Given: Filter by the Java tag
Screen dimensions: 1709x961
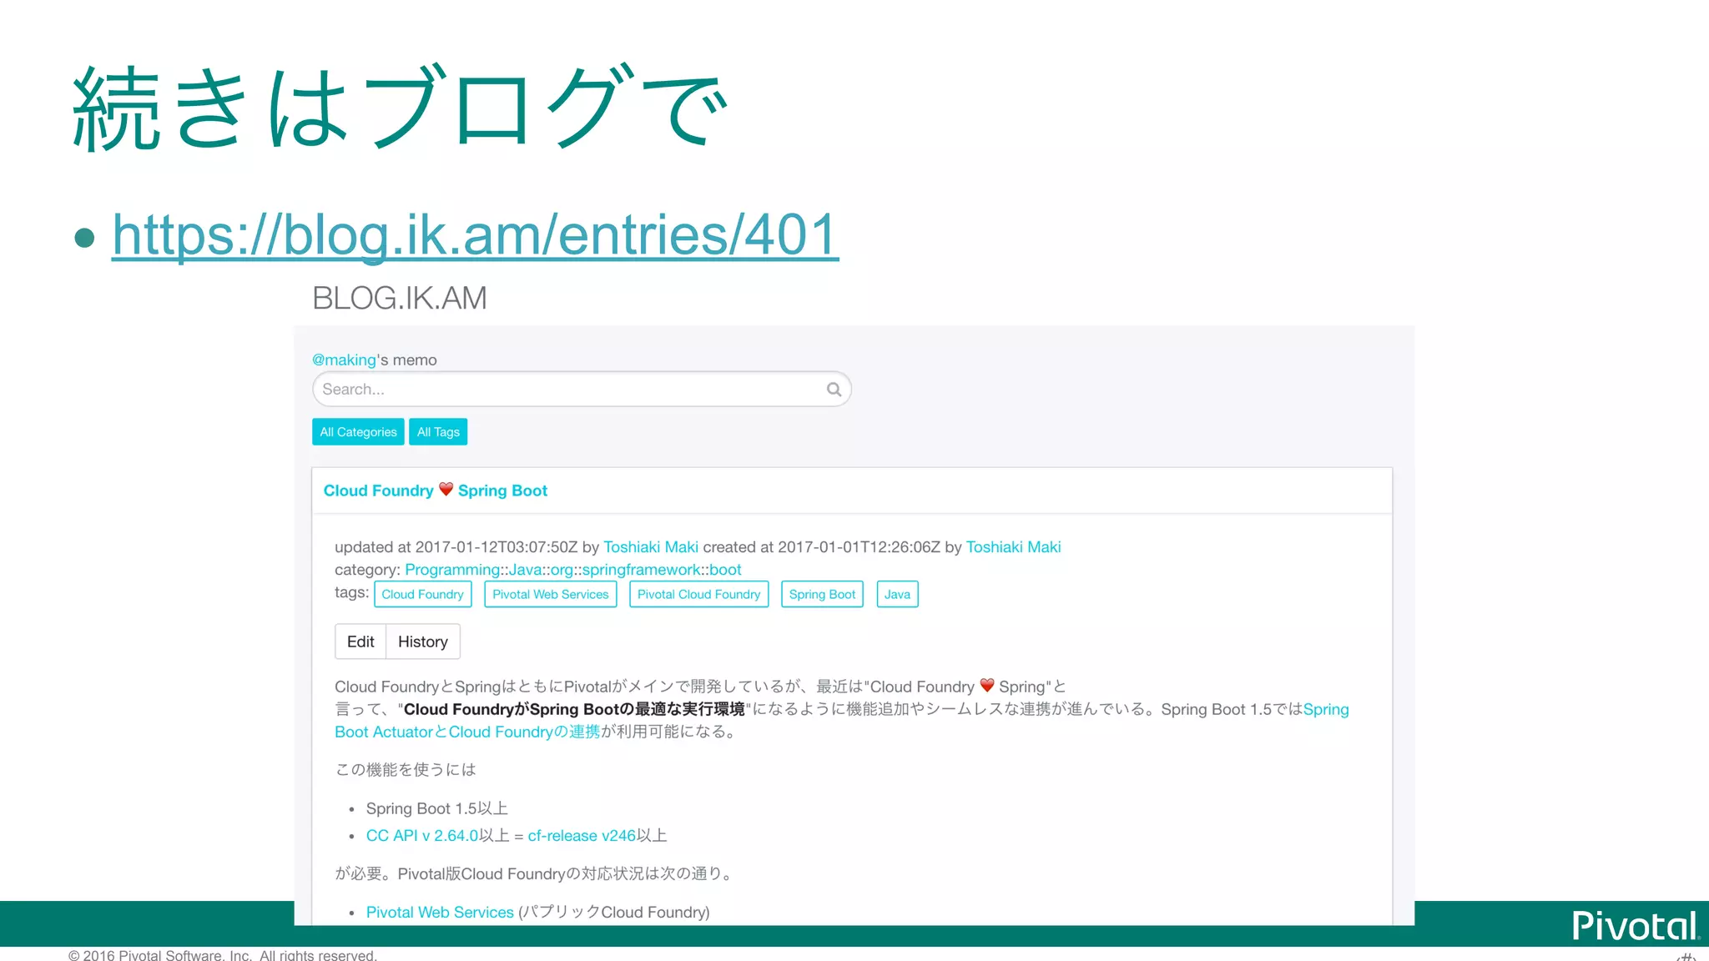Looking at the screenshot, I should click(897, 594).
